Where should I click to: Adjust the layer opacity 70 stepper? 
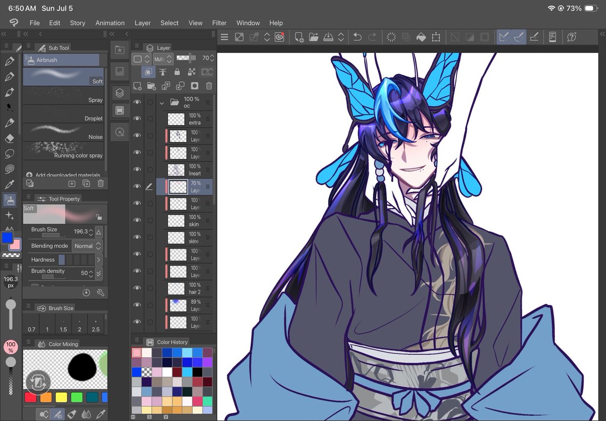(x=213, y=59)
